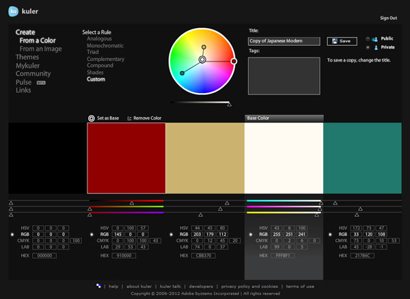This screenshot has width=410, height=299.
Task: Open the Themes section
Action: point(27,57)
